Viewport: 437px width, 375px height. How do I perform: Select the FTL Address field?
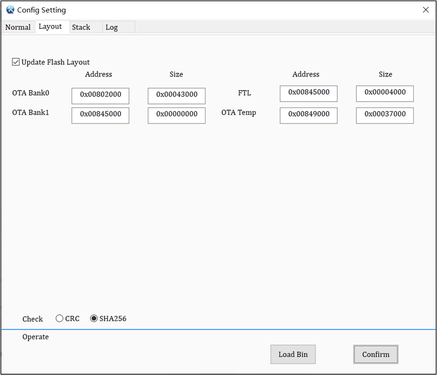(x=308, y=93)
